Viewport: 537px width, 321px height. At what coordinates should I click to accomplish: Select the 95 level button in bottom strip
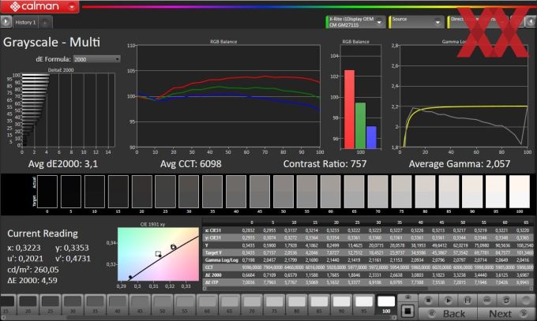point(364,304)
